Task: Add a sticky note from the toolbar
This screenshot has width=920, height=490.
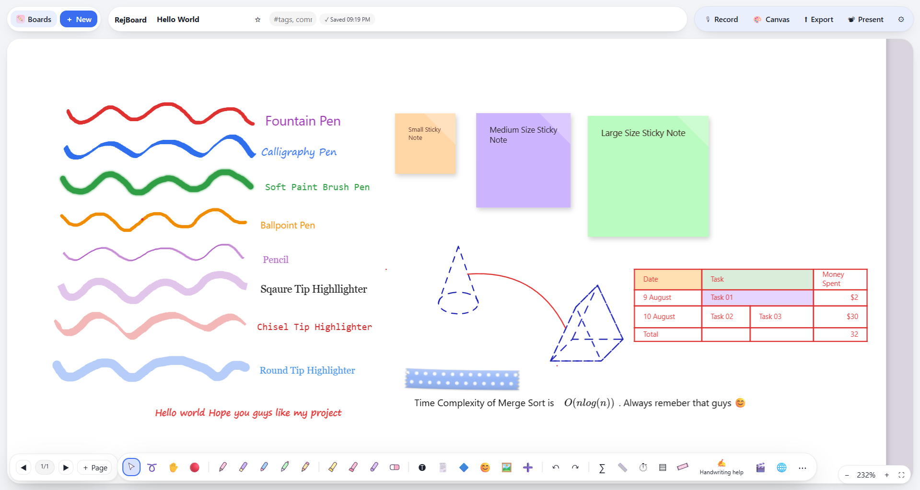Action: tap(443, 467)
